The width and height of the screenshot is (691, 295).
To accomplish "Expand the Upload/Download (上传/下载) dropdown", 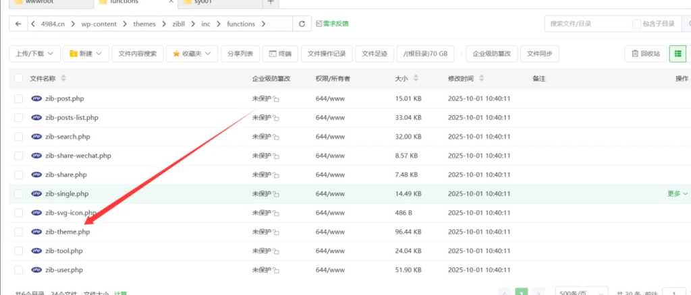I will pyautogui.click(x=34, y=54).
